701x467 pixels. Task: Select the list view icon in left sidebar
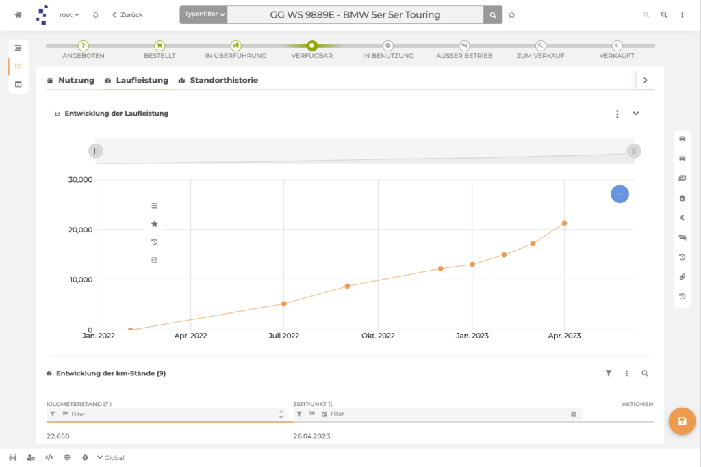[18, 66]
